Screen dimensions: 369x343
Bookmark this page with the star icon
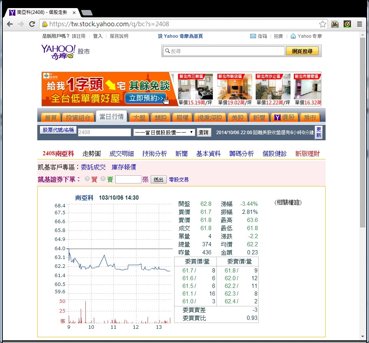point(322,24)
